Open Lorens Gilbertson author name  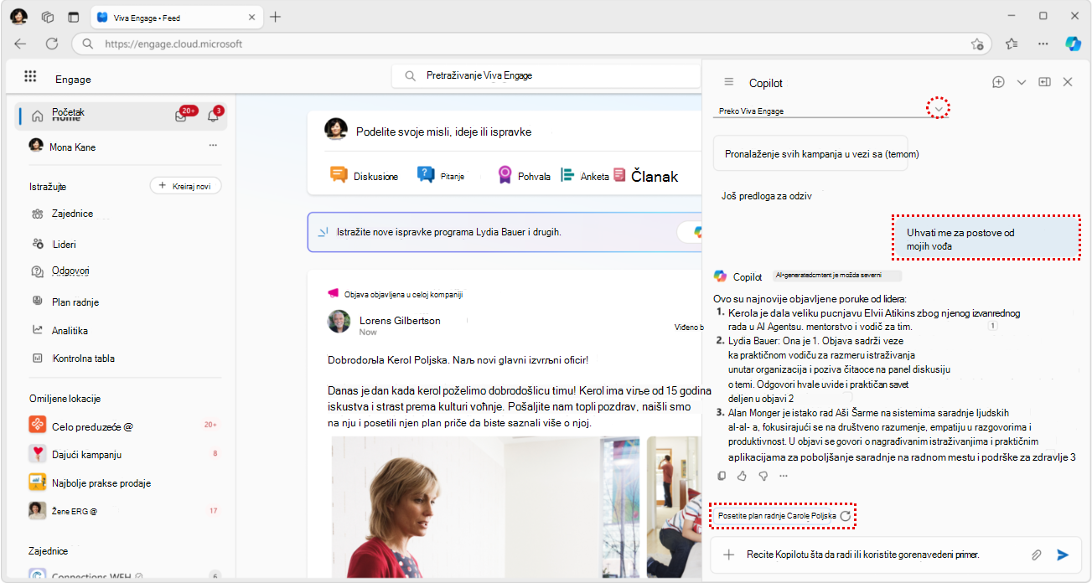(x=400, y=321)
